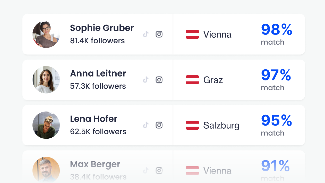The height and width of the screenshot is (183, 325).
Task: Click the Austrian flag beside Salzburg
Action: [192, 125]
